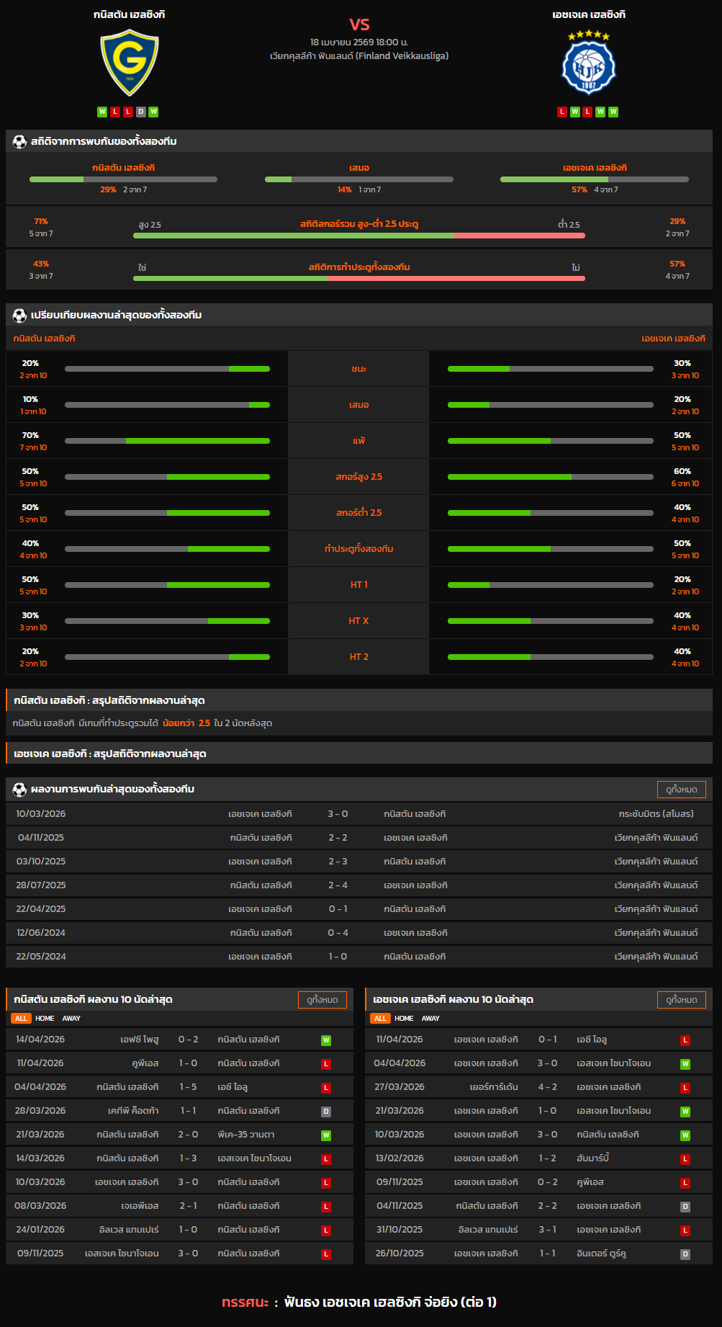The height and width of the screenshot is (1327, 722).
Task: Select ALL filter in Gnistan last 10 matches
Action: [x=21, y=1019]
